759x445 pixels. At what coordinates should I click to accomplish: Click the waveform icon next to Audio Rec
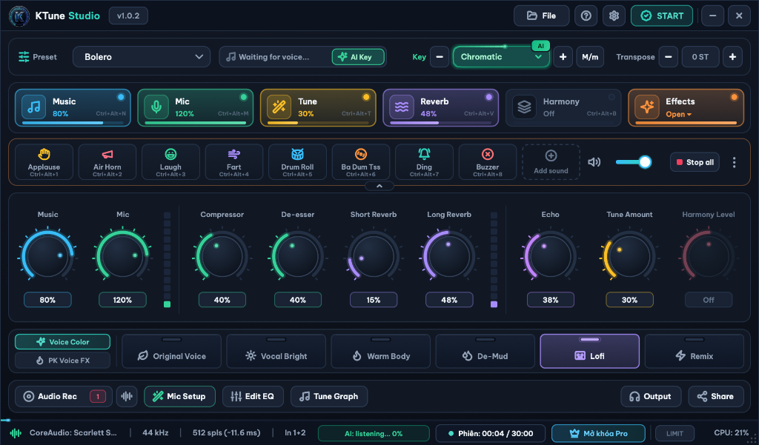(127, 397)
